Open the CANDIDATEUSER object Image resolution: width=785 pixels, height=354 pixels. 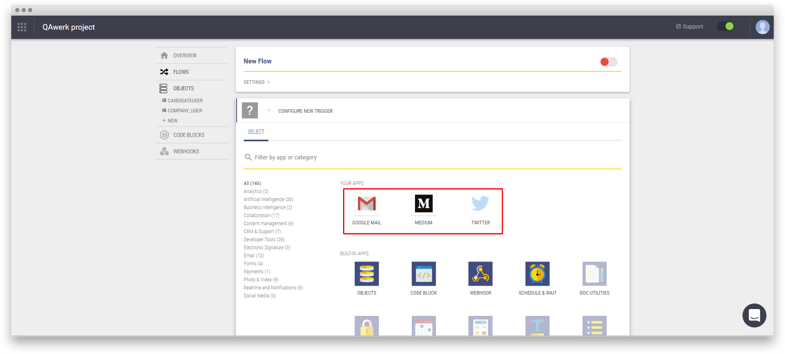[182, 101]
